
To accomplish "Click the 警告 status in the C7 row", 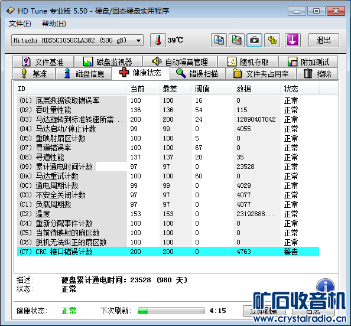I will pos(291,252).
